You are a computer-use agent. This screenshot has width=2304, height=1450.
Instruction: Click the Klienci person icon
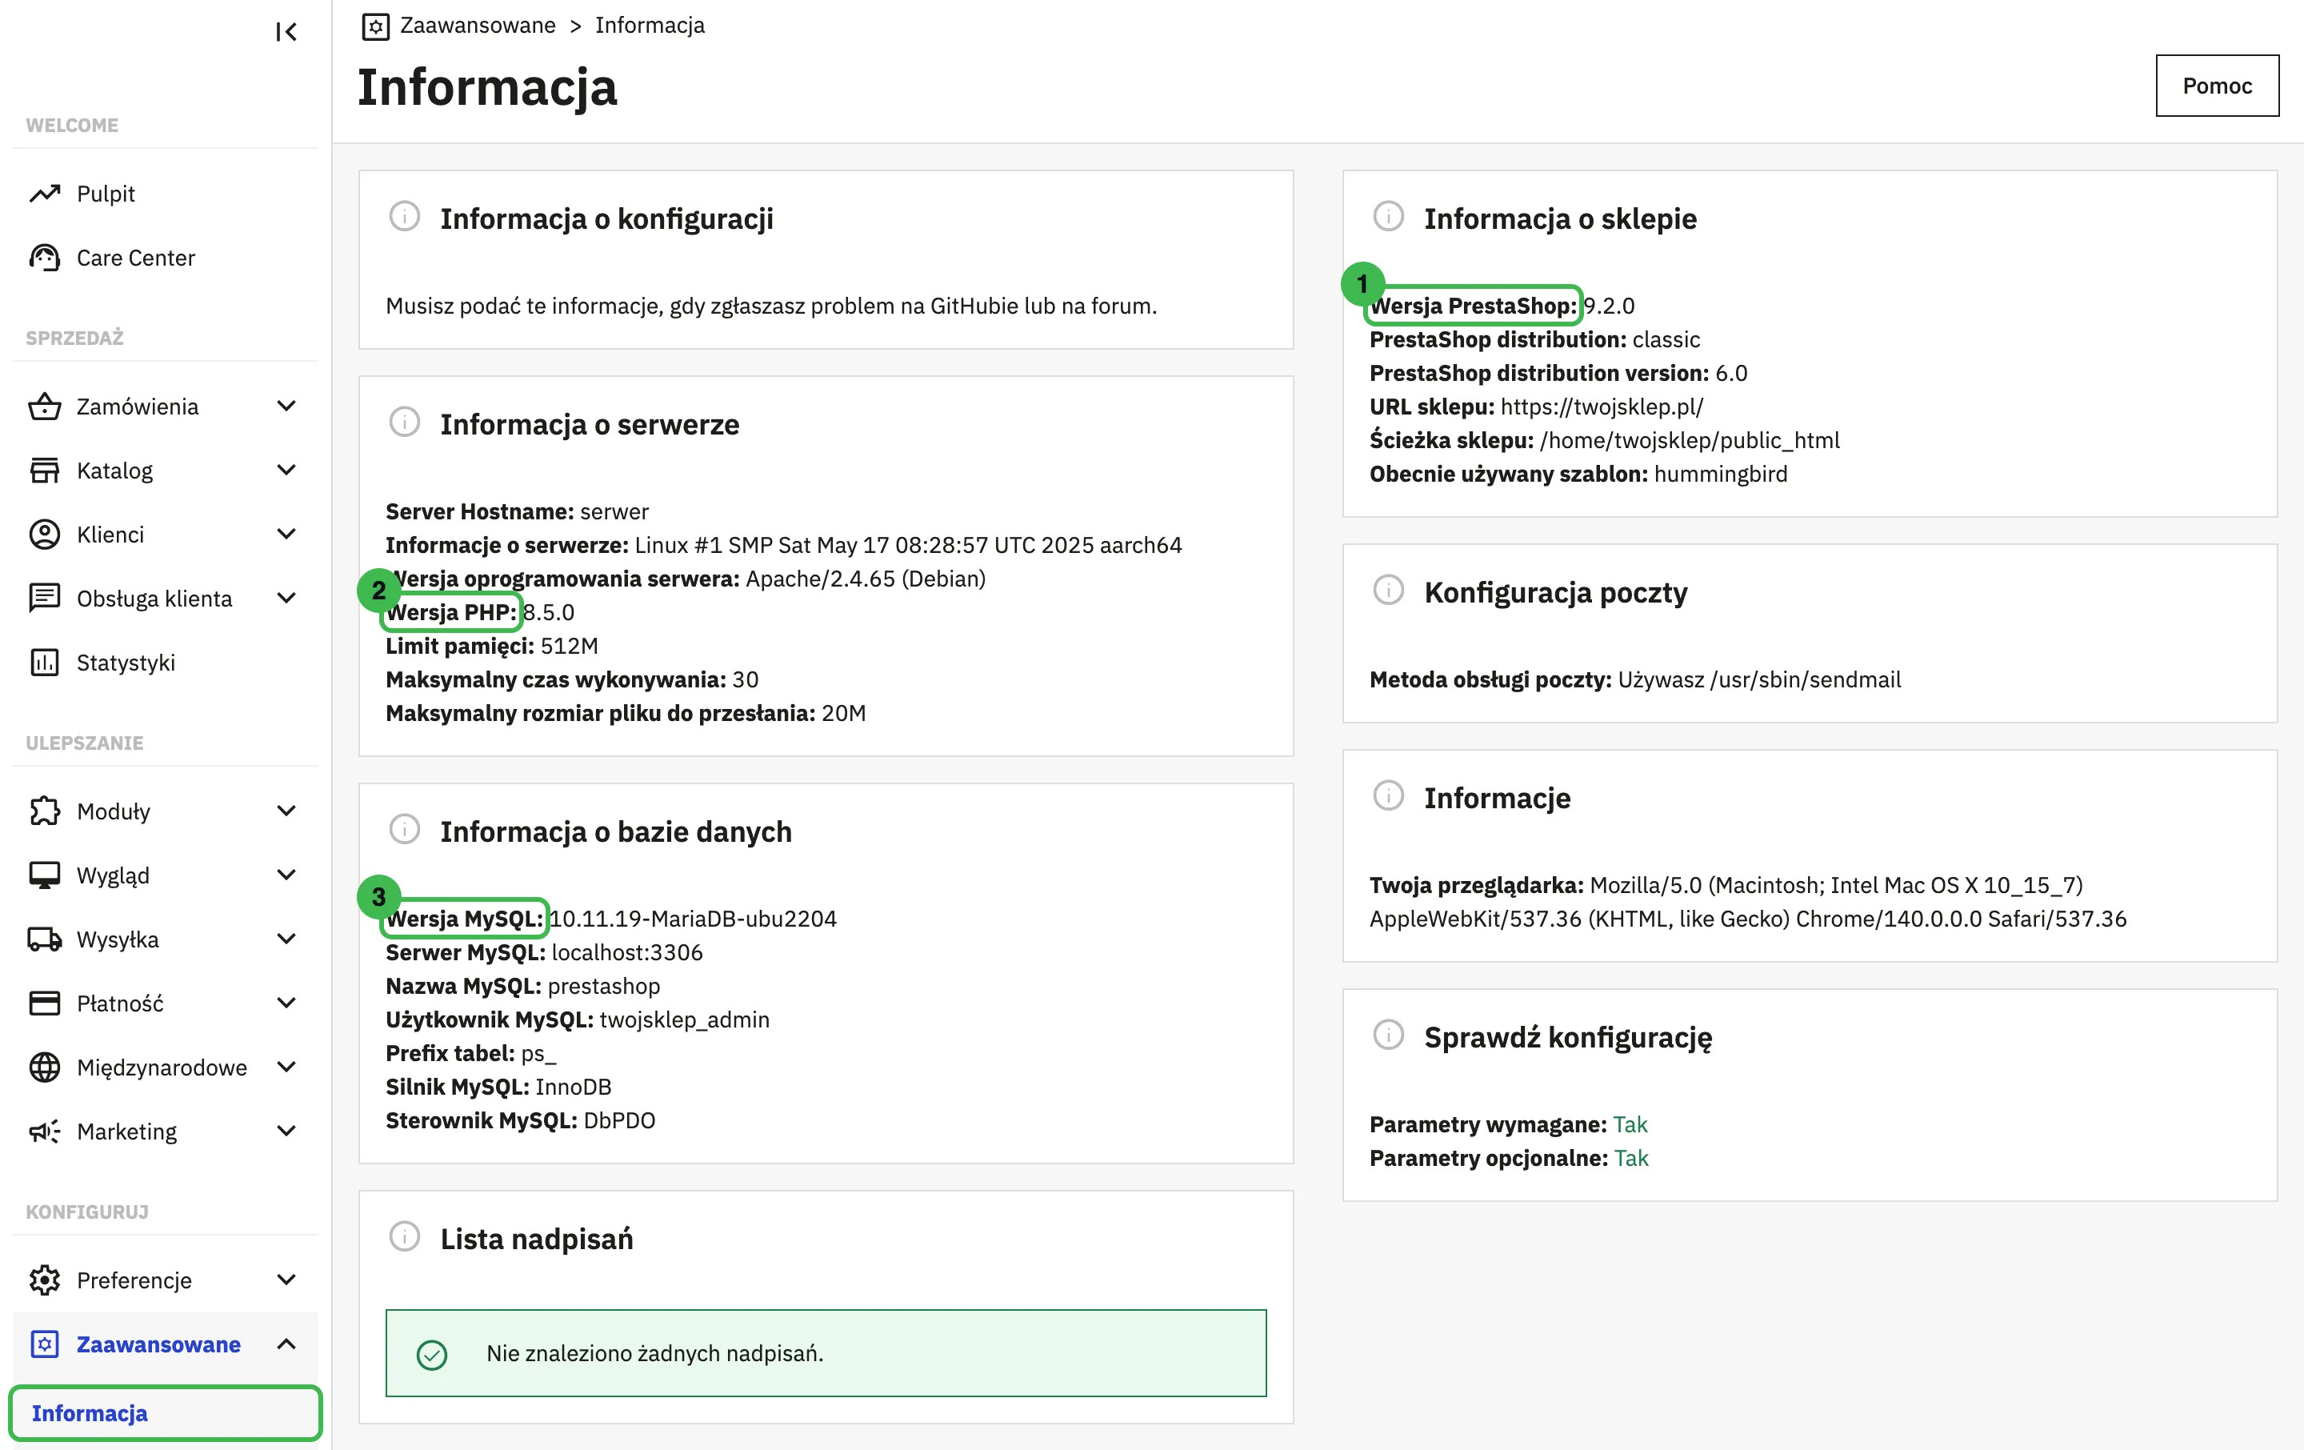pos(44,534)
